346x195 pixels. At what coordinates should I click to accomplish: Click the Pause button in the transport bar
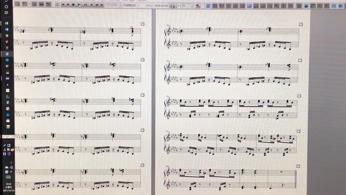click(x=85, y=5)
